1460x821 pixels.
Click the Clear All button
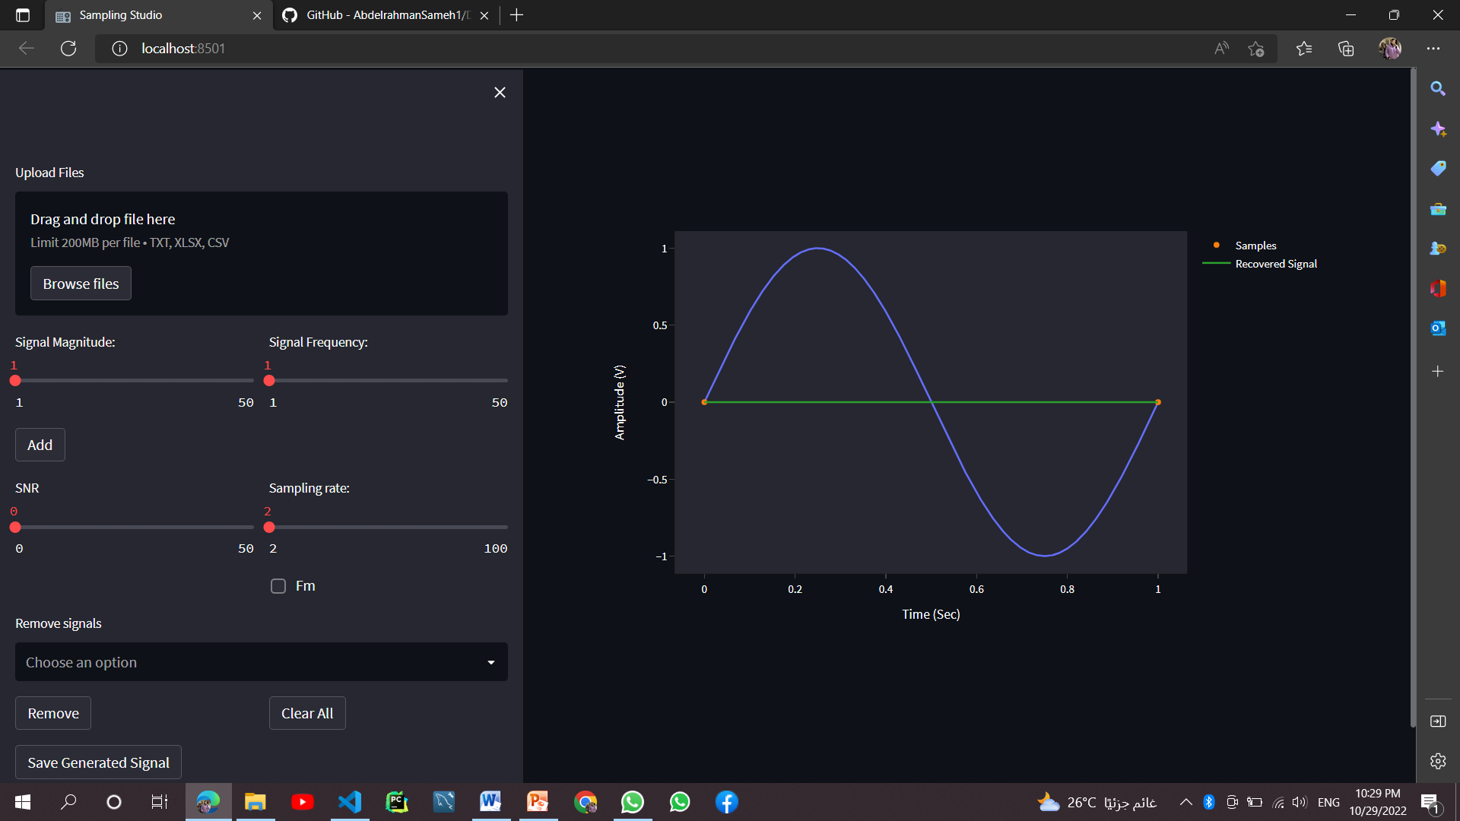307,713
